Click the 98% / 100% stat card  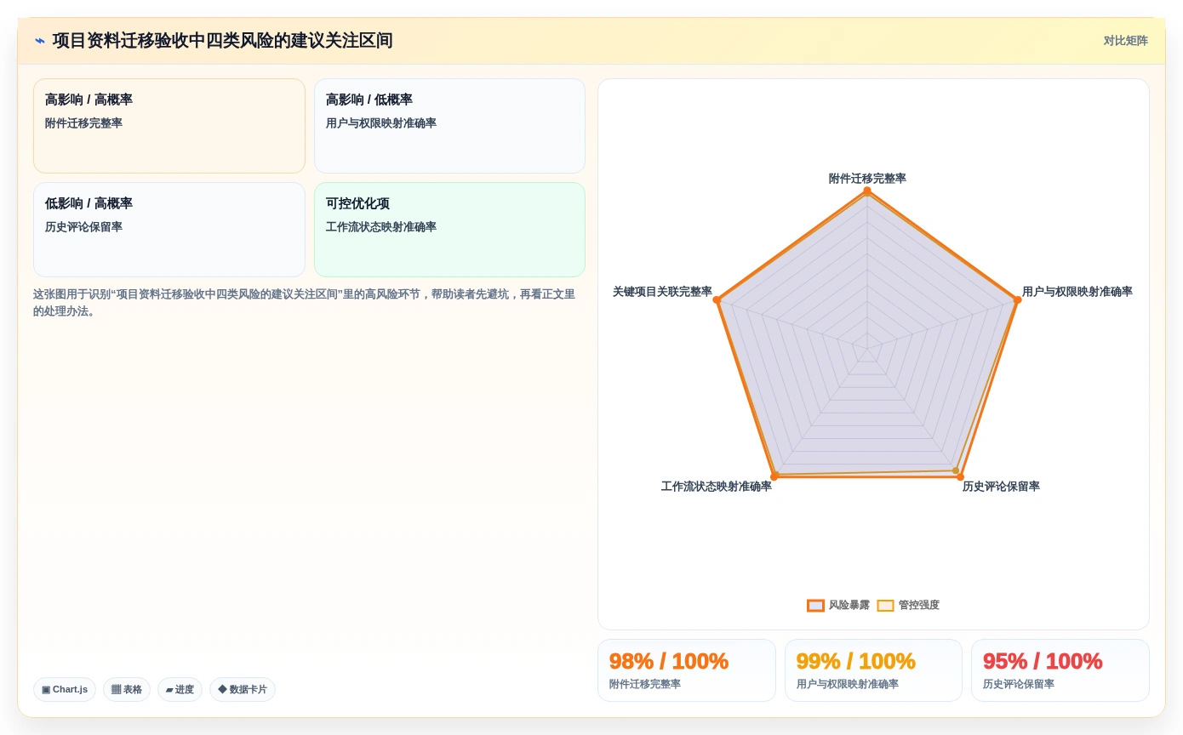[686, 670]
